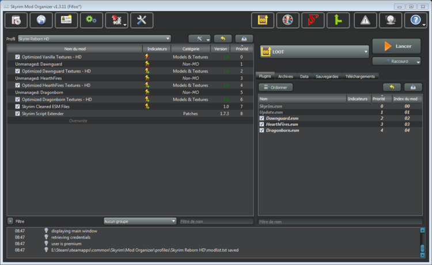Switch to the Sauvegardes tab
The height and width of the screenshot is (265, 432).
pos(327,77)
